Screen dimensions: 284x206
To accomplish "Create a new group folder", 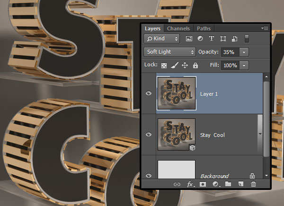I will [228, 184].
